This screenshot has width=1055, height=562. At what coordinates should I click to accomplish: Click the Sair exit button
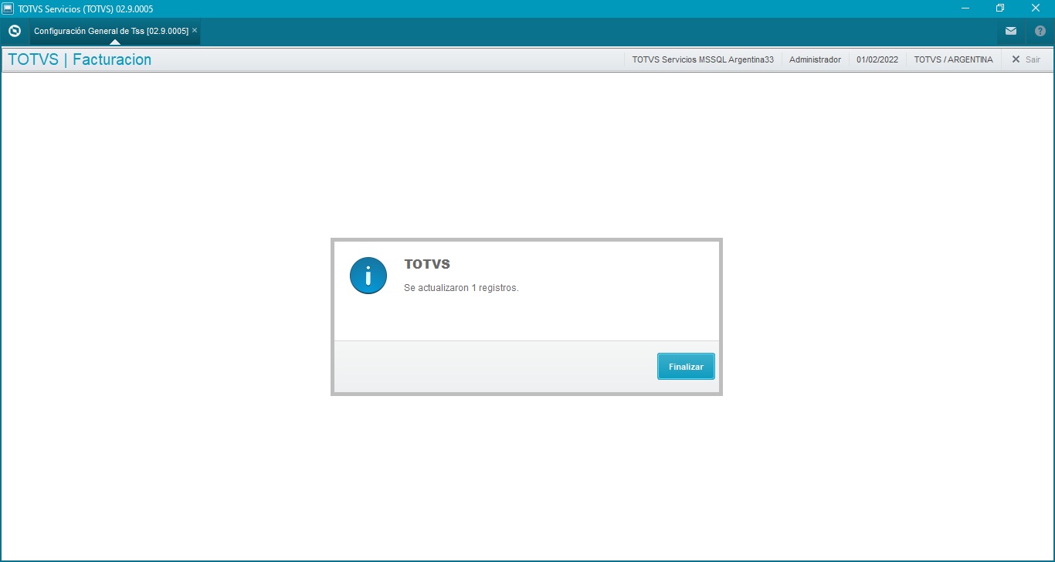(x=1026, y=59)
